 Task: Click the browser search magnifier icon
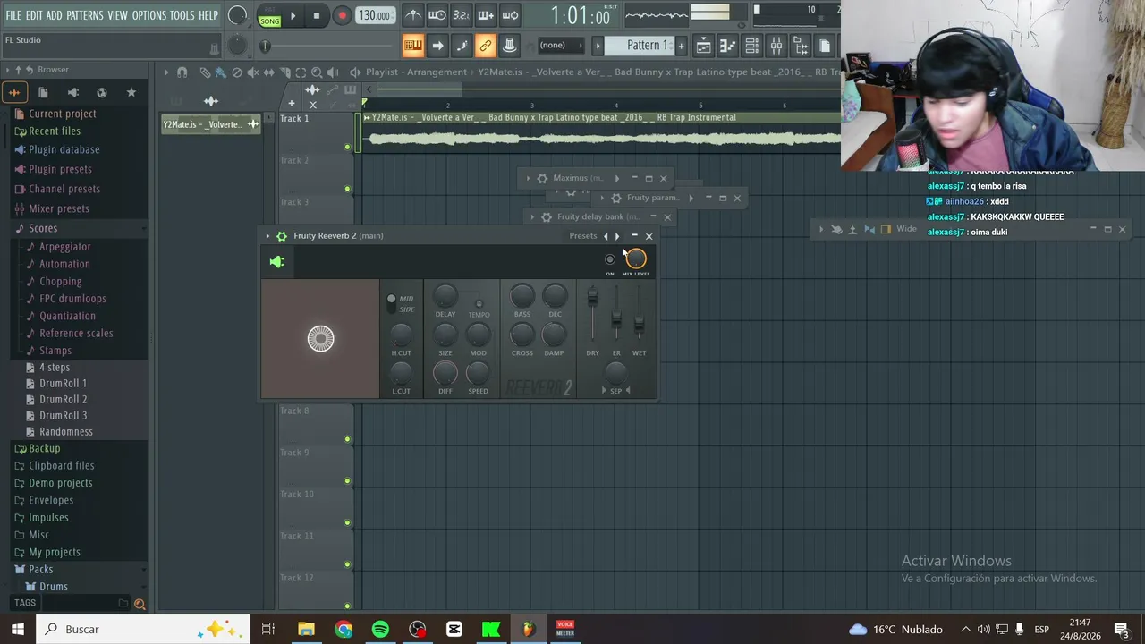coord(140,604)
